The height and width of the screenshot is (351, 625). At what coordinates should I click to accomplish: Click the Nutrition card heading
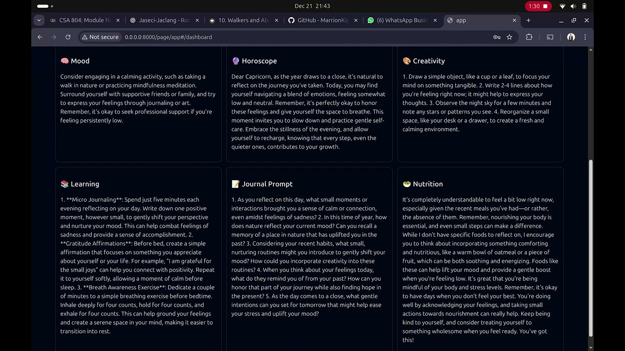[422, 184]
